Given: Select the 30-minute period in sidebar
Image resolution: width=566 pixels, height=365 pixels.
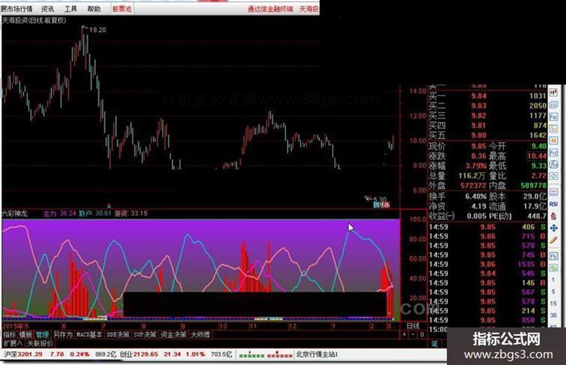Looking at the screenshot, I should tap(553, 315).
